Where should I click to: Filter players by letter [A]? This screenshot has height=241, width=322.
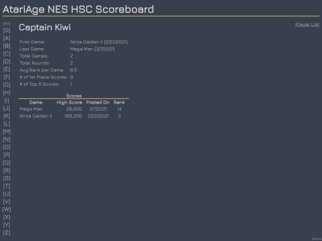point(7,38)
